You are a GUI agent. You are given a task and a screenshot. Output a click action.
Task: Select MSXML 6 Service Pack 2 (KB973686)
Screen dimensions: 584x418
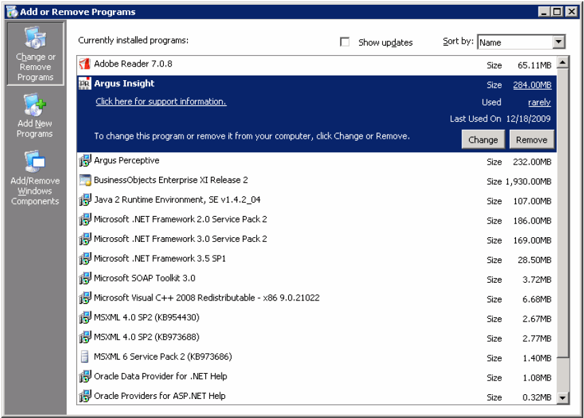[x=317, y=358]
